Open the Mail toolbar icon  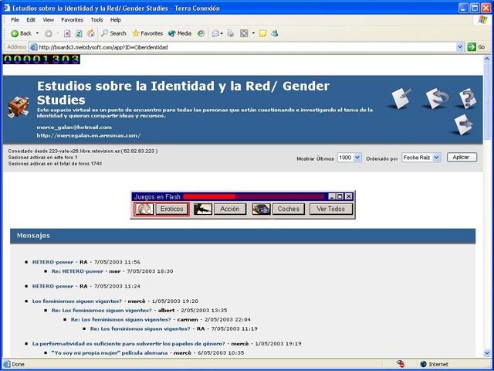217,33
